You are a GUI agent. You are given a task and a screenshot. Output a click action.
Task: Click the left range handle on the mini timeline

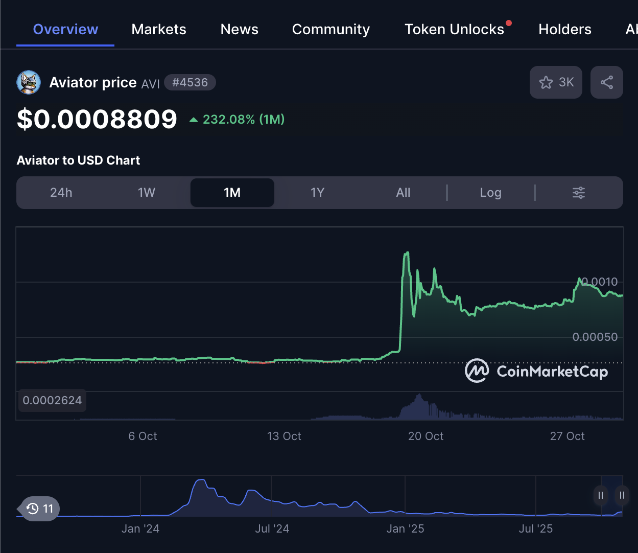tap(601, 495)
